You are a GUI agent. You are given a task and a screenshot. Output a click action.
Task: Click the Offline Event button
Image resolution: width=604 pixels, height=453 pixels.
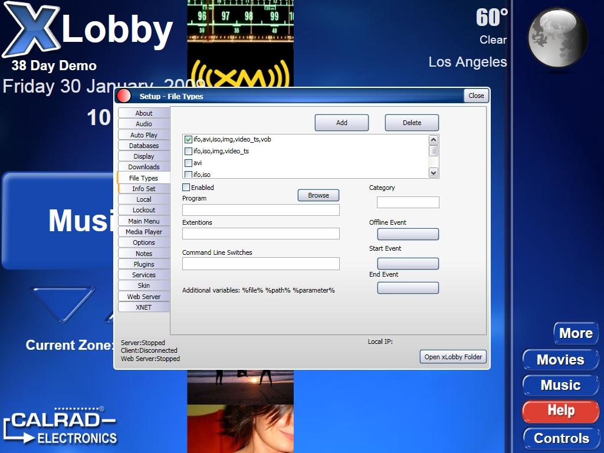click(408, 234)
